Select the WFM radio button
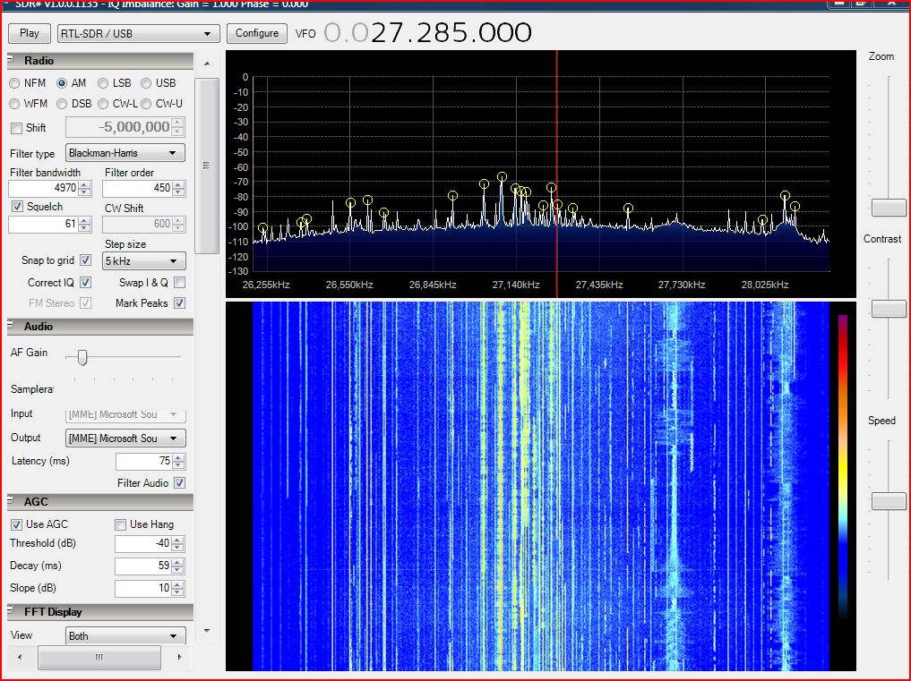 [15, 104]
